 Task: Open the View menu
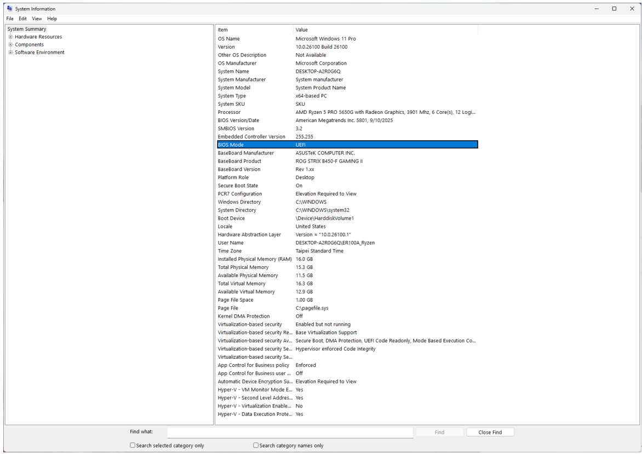click(x=37, y=19)
